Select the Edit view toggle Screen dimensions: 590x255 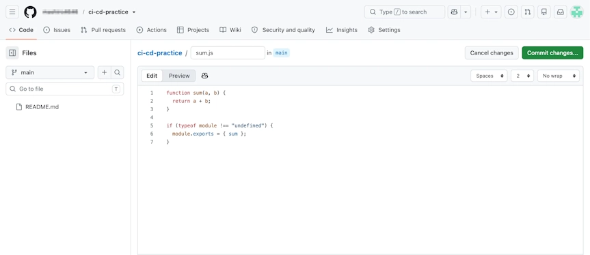[152, 76]
